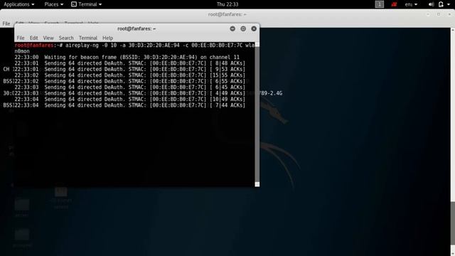This screenshot has width=455, height=256.
Task: Minimize the front terminal window
Action: [232, 28]
